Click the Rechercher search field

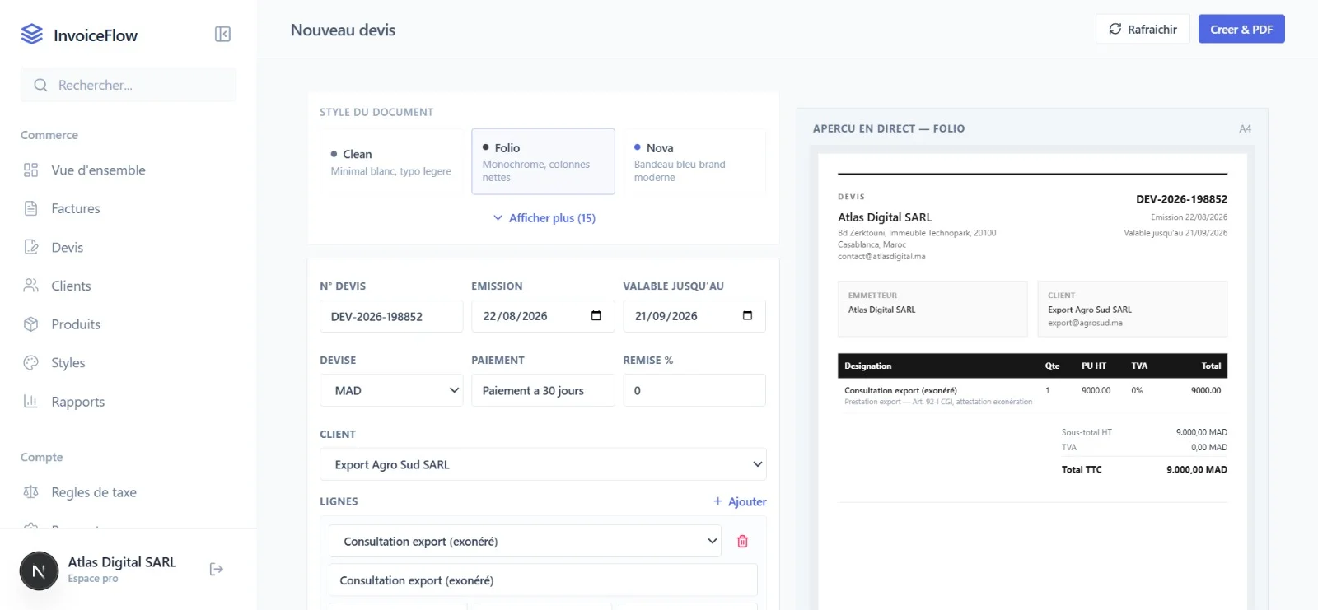129,85
